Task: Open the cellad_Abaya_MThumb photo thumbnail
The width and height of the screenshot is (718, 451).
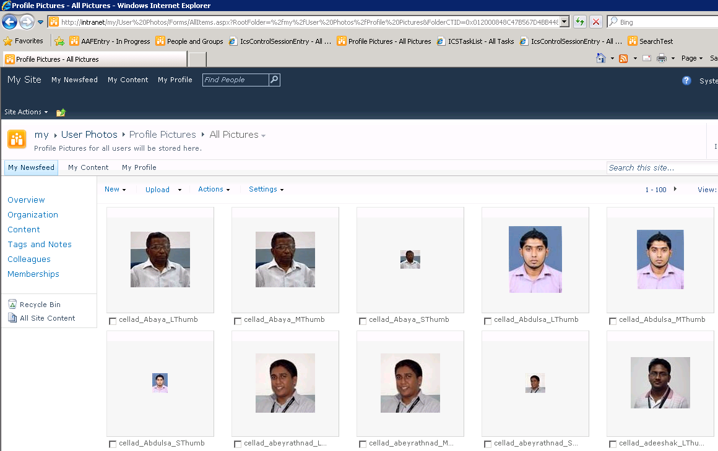Action: pos(285,259)
